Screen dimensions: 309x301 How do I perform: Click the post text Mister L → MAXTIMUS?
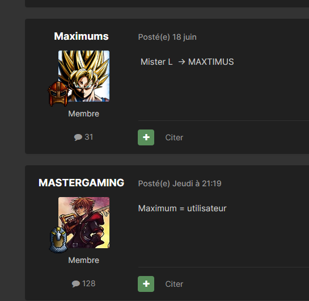coord(187,62)
